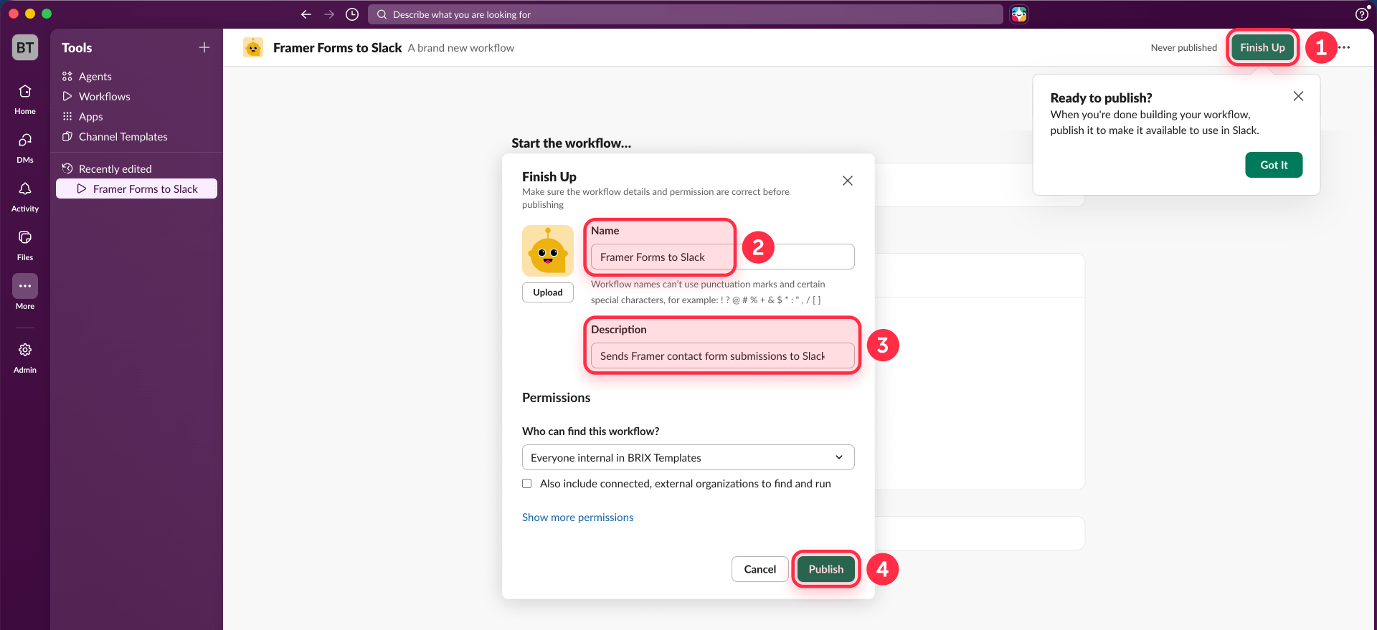
Task: Open the Home section in sidebar
Action: click(25, 99)
